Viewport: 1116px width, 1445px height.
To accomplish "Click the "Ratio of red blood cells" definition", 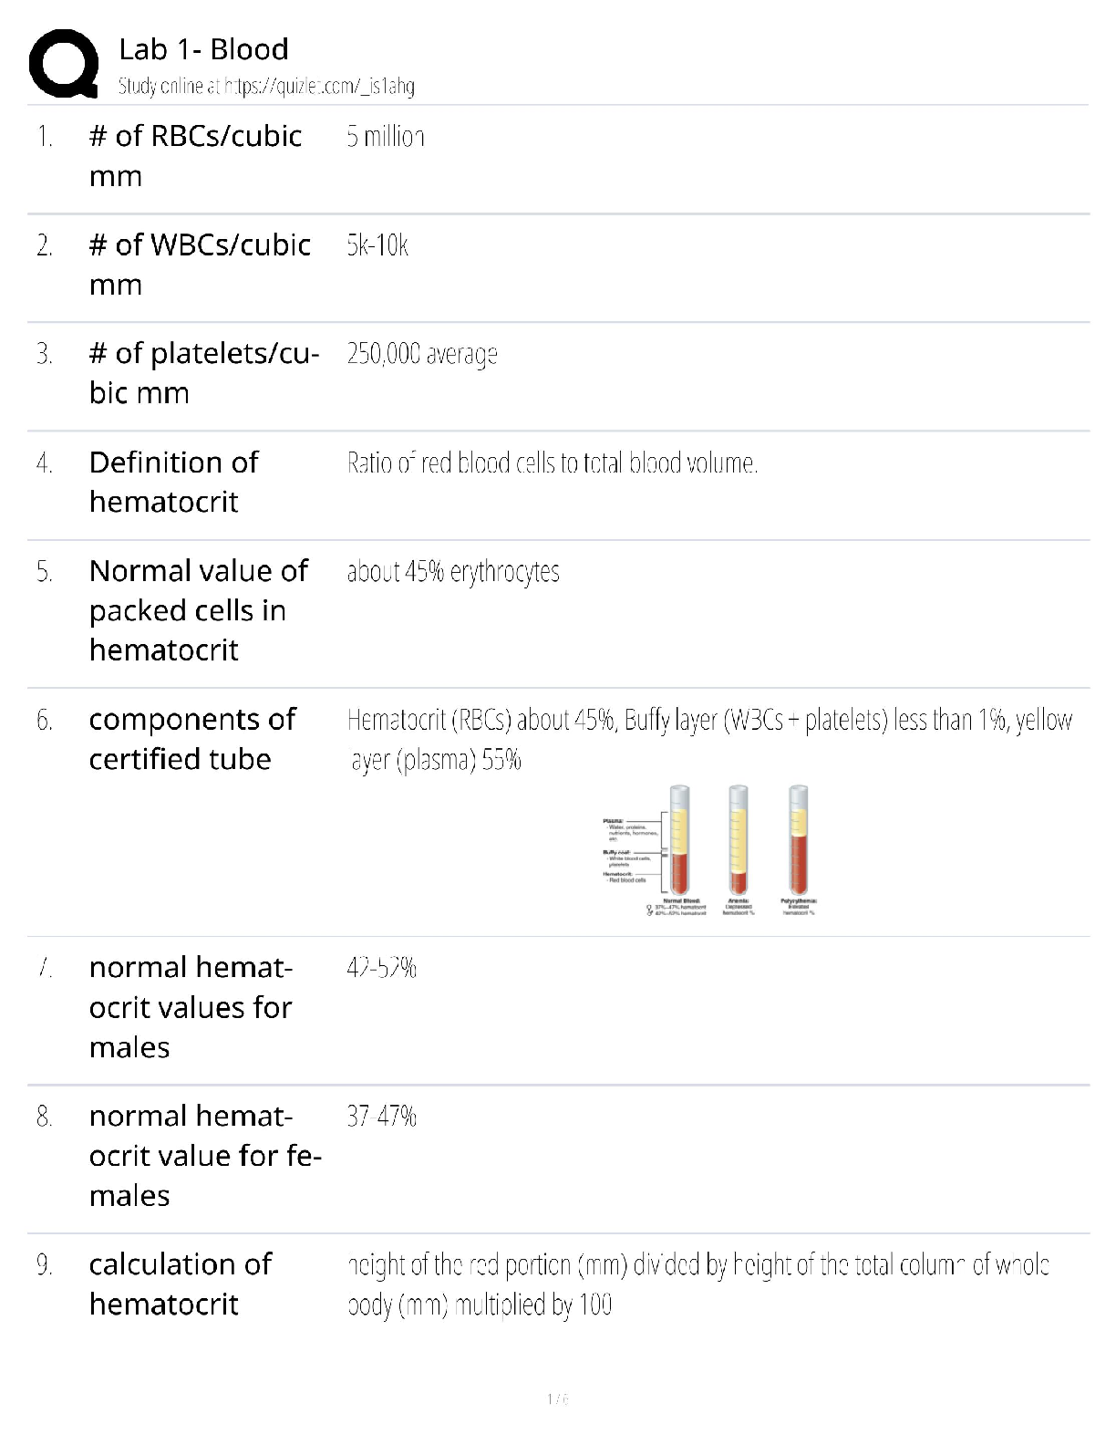I will point(552,463).
